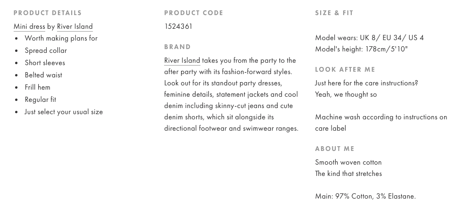Click the PRODUCT DETAILS heading

click(x=48, y=13)
